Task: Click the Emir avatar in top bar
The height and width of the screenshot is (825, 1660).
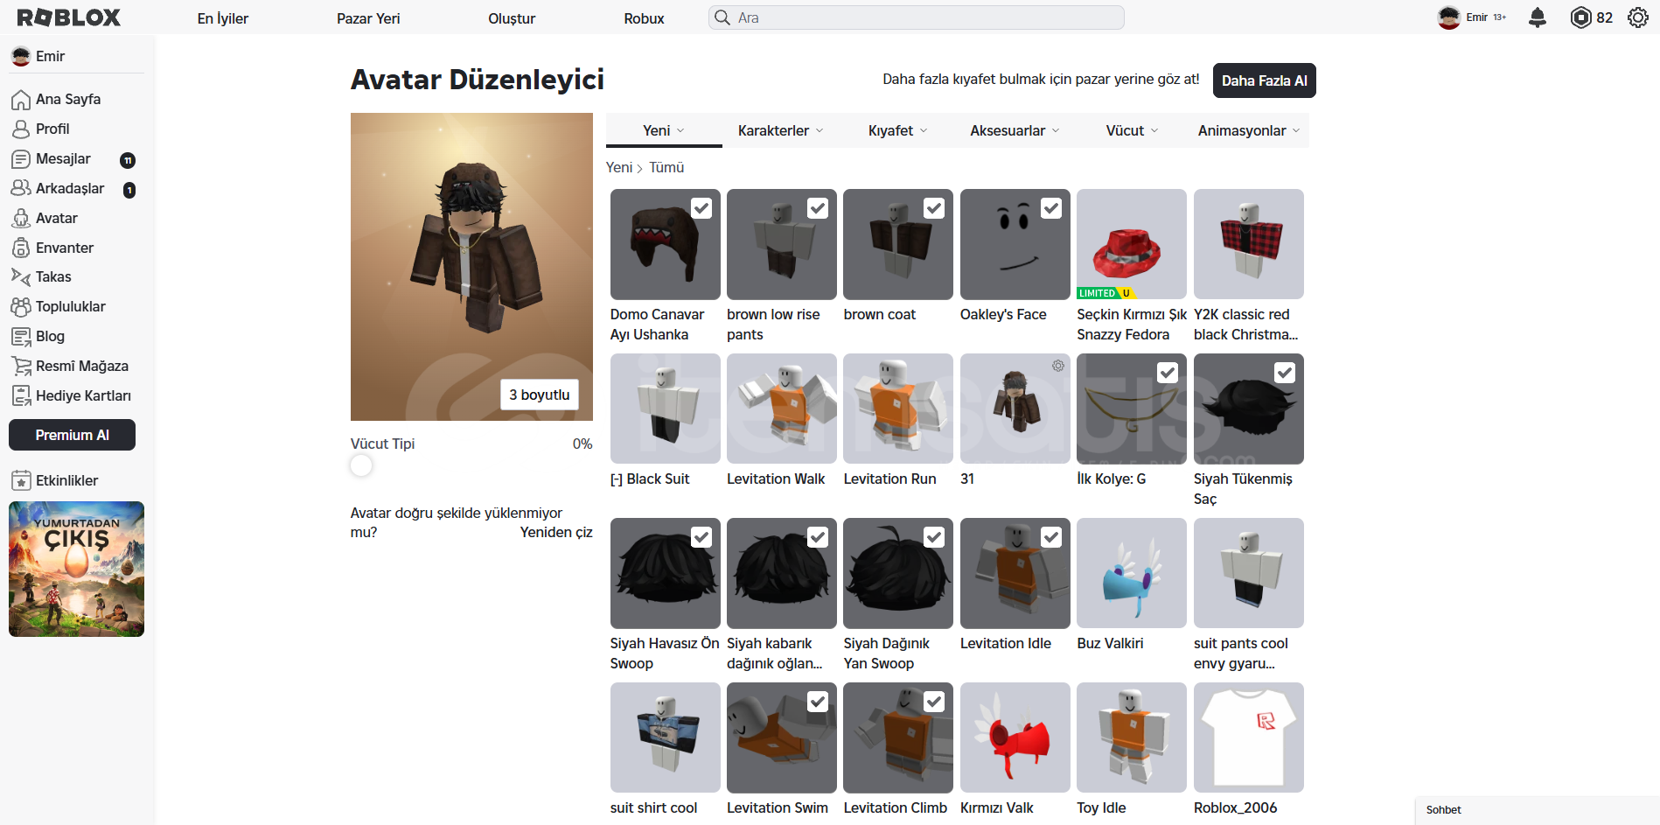Action: tap(1449, 17)
